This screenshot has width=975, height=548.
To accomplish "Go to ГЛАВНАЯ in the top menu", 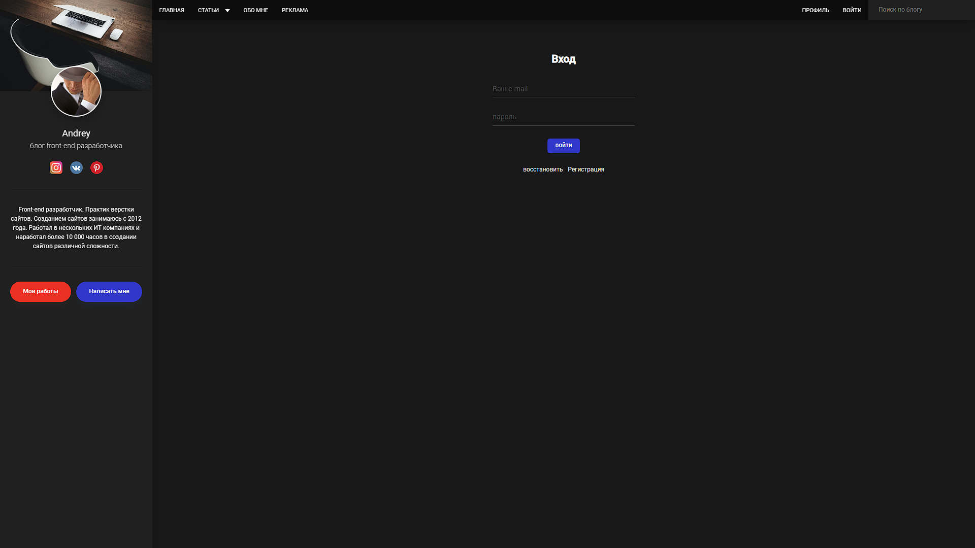I will pyautogui.click(x=172, y=10).
